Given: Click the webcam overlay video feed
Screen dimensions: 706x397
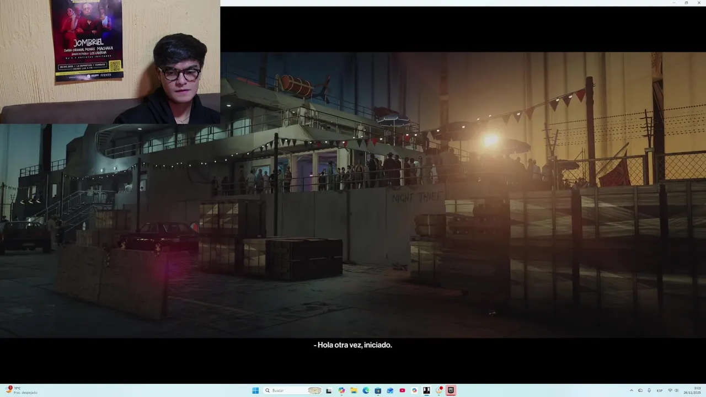Looking at the screenshot, I should [110, 62].
